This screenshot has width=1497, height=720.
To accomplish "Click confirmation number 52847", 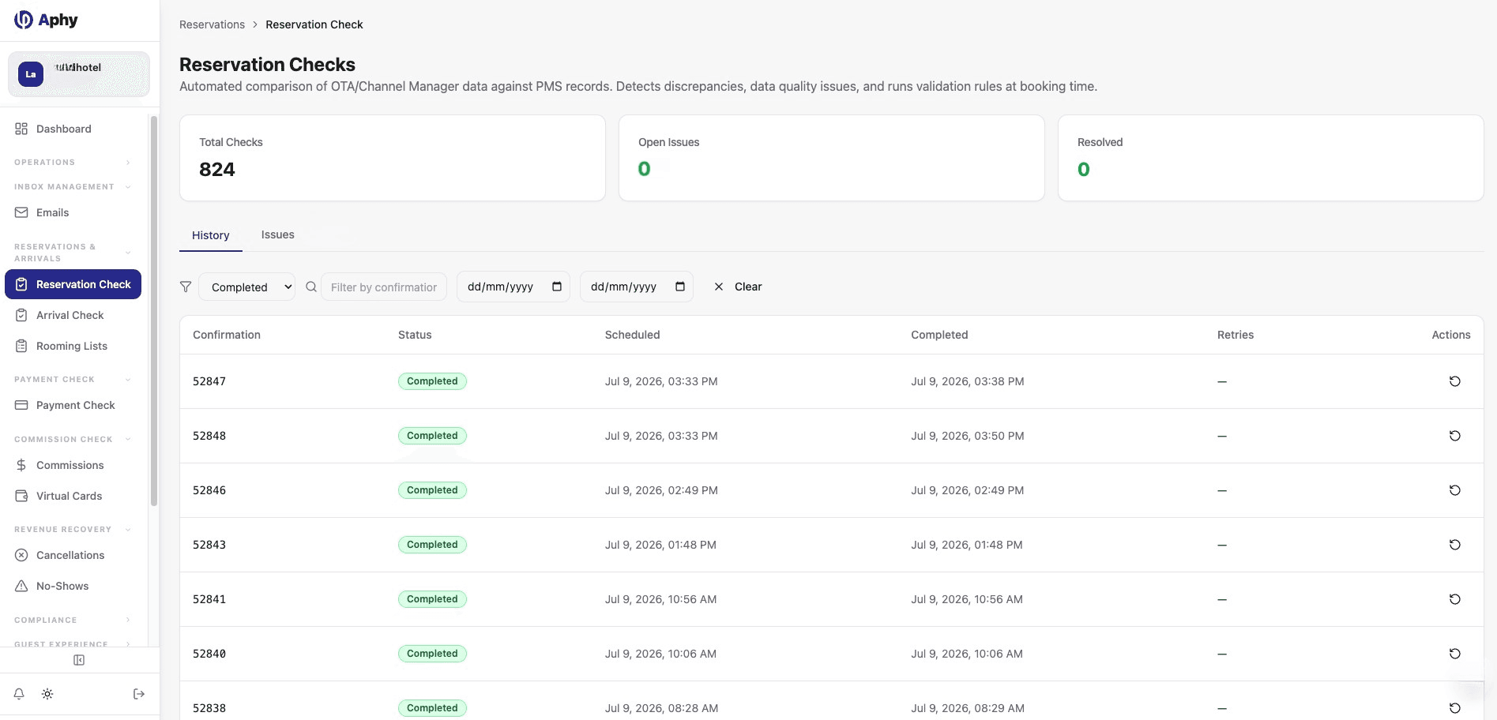I will click(209, 381).
